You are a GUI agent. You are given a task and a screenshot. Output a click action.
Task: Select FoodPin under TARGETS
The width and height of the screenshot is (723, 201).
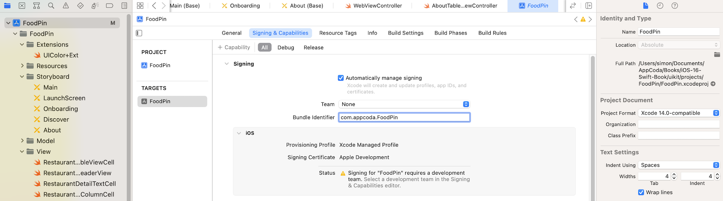[x=172, y=101]
